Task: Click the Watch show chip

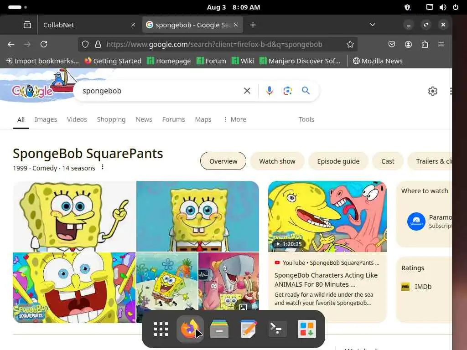Action: tap(277, 161)
